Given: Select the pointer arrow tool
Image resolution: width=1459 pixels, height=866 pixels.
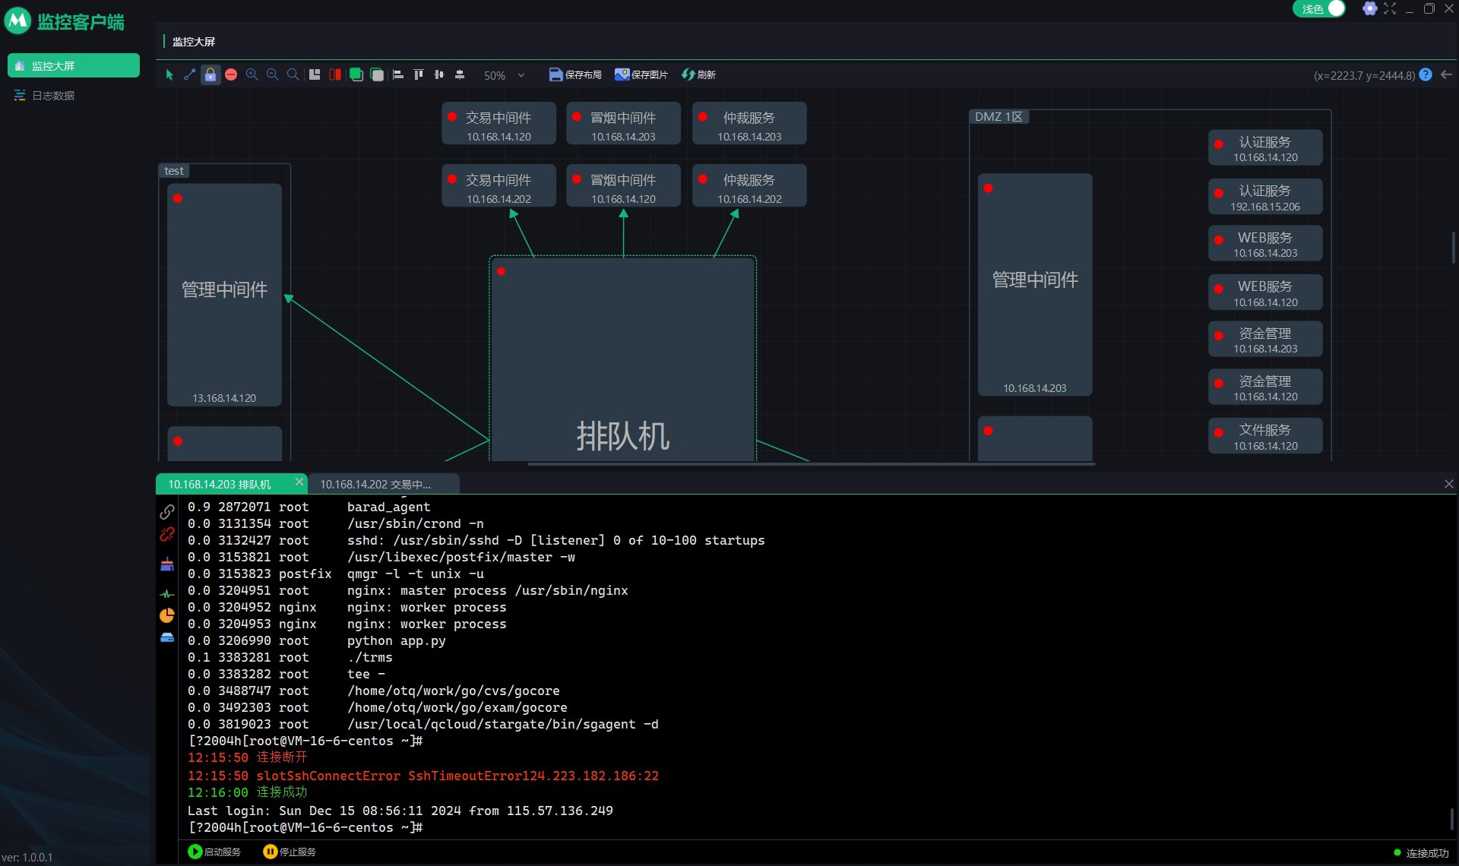Looking at the screenshot, I should tap(169, 74).
